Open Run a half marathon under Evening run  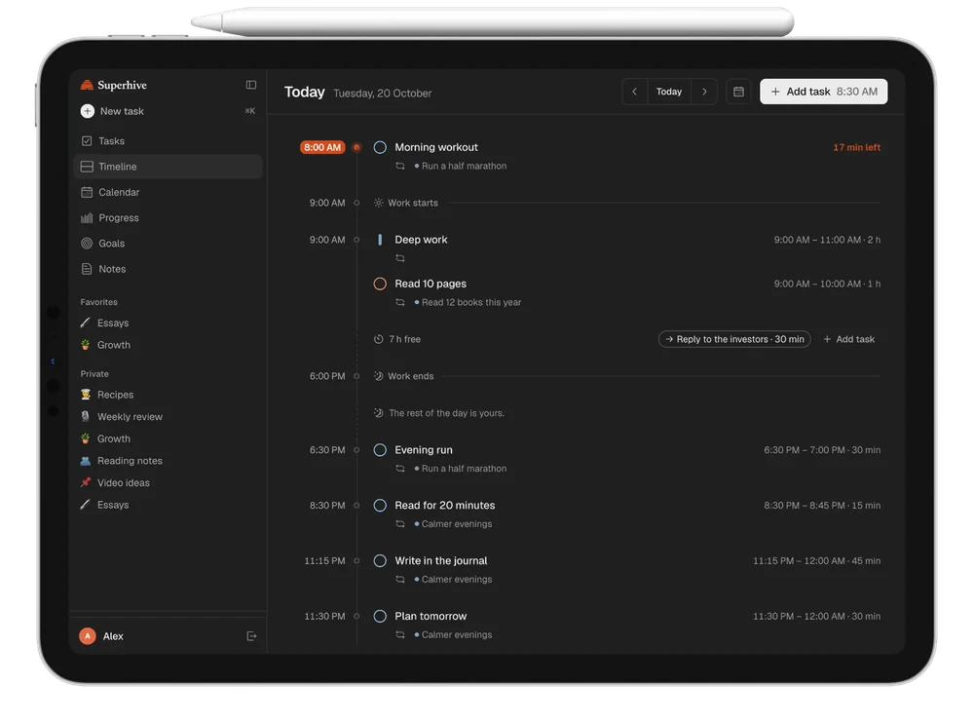point(461,469)
